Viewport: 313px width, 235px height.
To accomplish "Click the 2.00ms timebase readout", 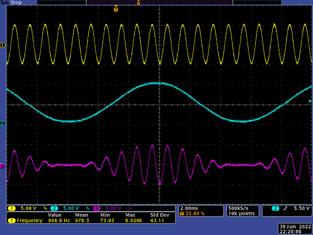I will [x=189, y=208].
